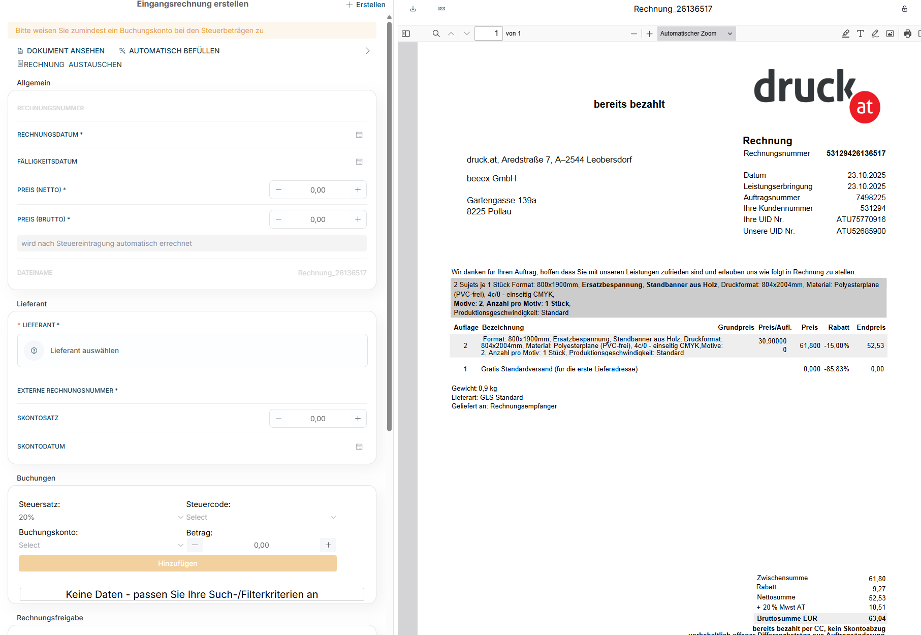This screenshot has width=921, height=635.
Task: Click Automatisch befüllen
Action: tap(169, 51)
